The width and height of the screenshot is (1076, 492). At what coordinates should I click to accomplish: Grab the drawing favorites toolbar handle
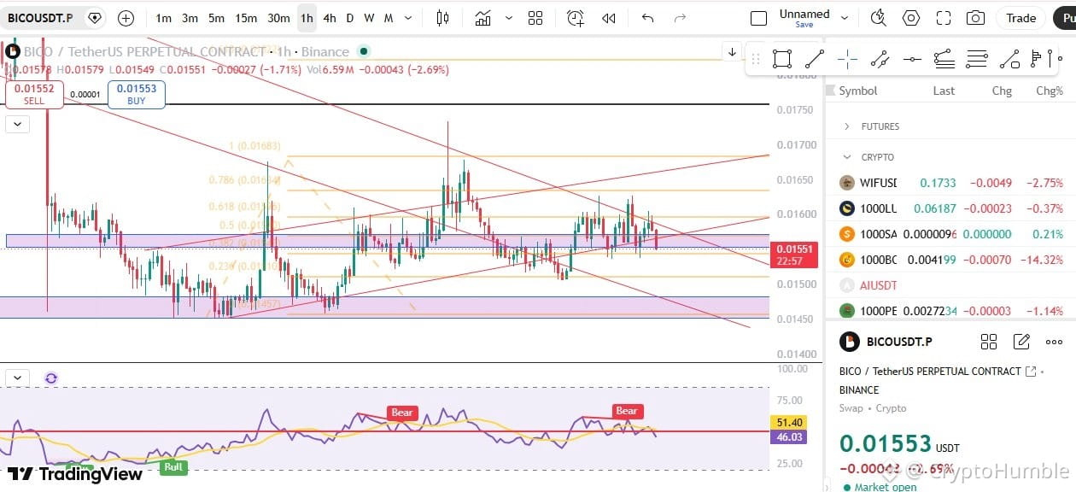(x=756, y=59)
